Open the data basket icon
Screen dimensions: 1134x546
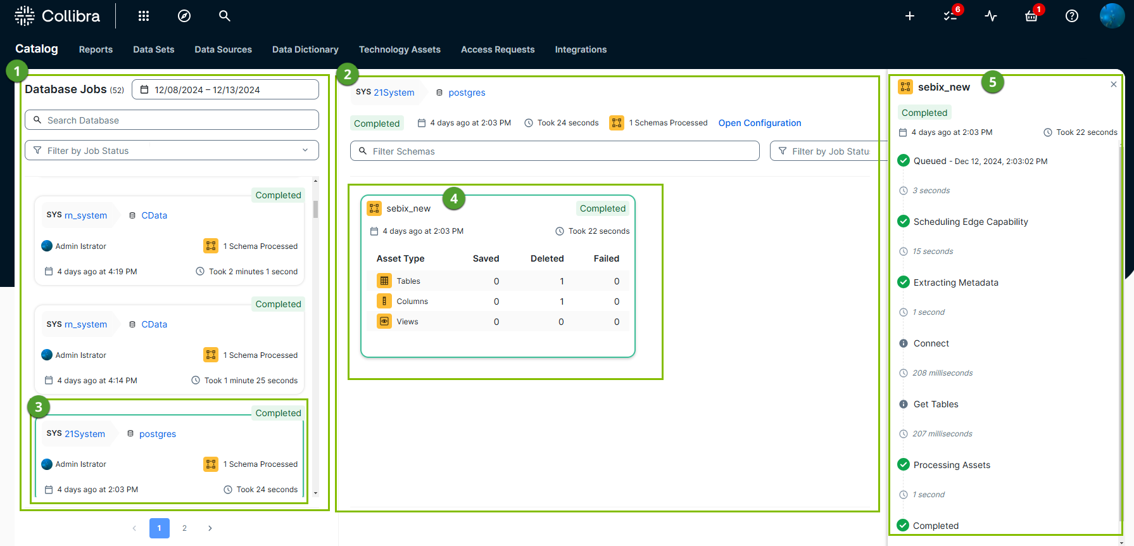tap(1031, 16)
